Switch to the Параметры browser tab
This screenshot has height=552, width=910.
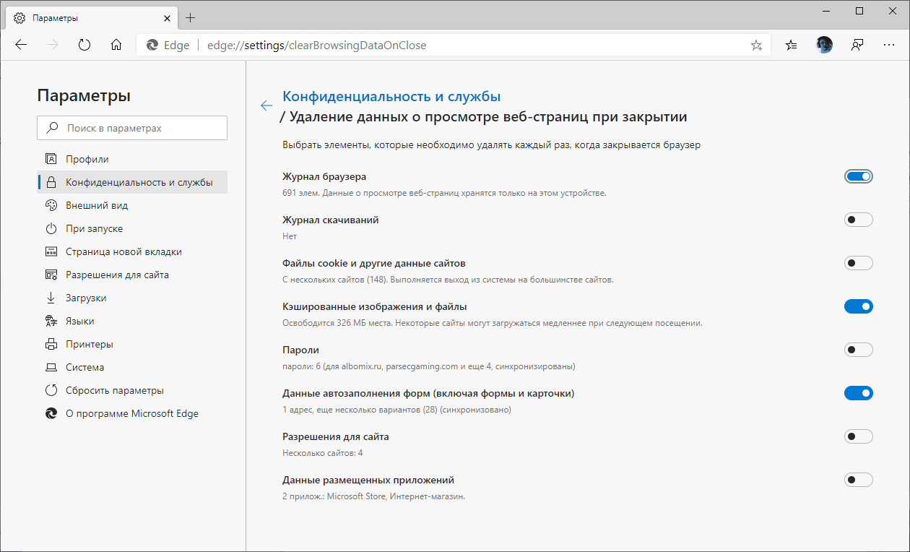[x=87, y=17]
